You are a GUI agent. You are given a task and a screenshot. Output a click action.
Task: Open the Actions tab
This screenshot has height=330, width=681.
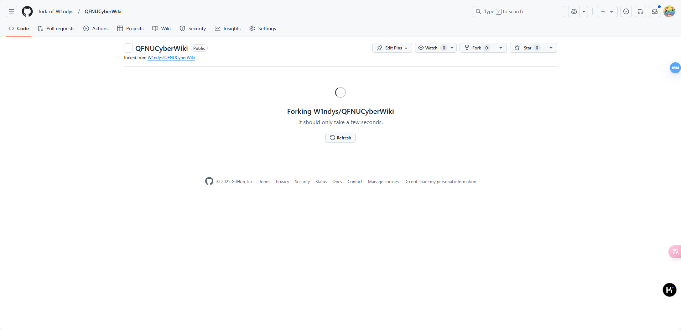pos(96,28)
